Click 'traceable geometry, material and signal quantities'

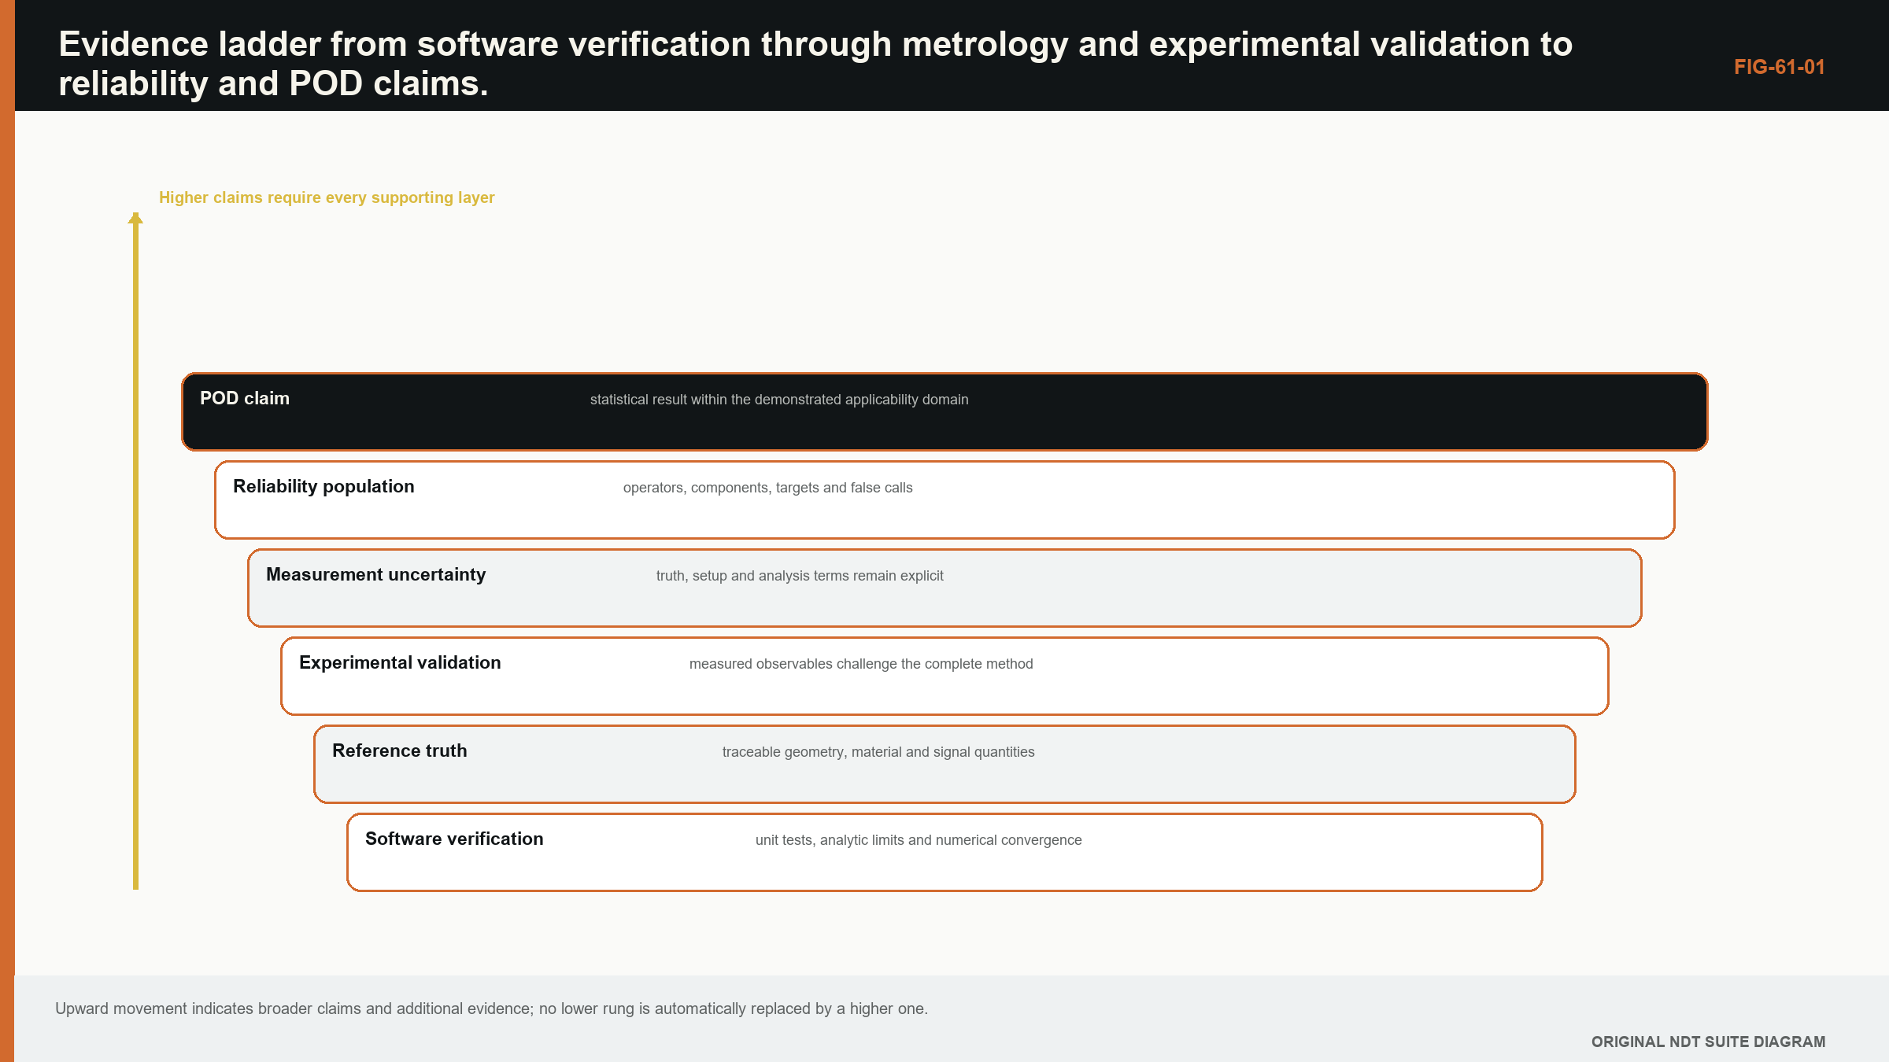[878, 752]
